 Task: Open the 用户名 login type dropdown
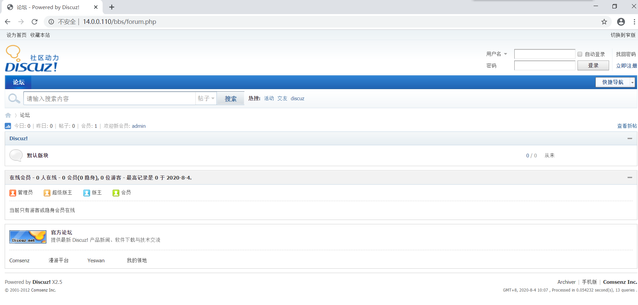click(x=496, y=54)
